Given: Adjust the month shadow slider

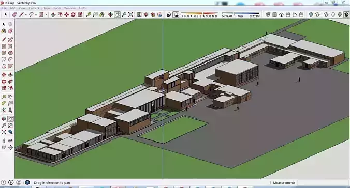Looking at the screenshot, I should [x=199, y=14].
